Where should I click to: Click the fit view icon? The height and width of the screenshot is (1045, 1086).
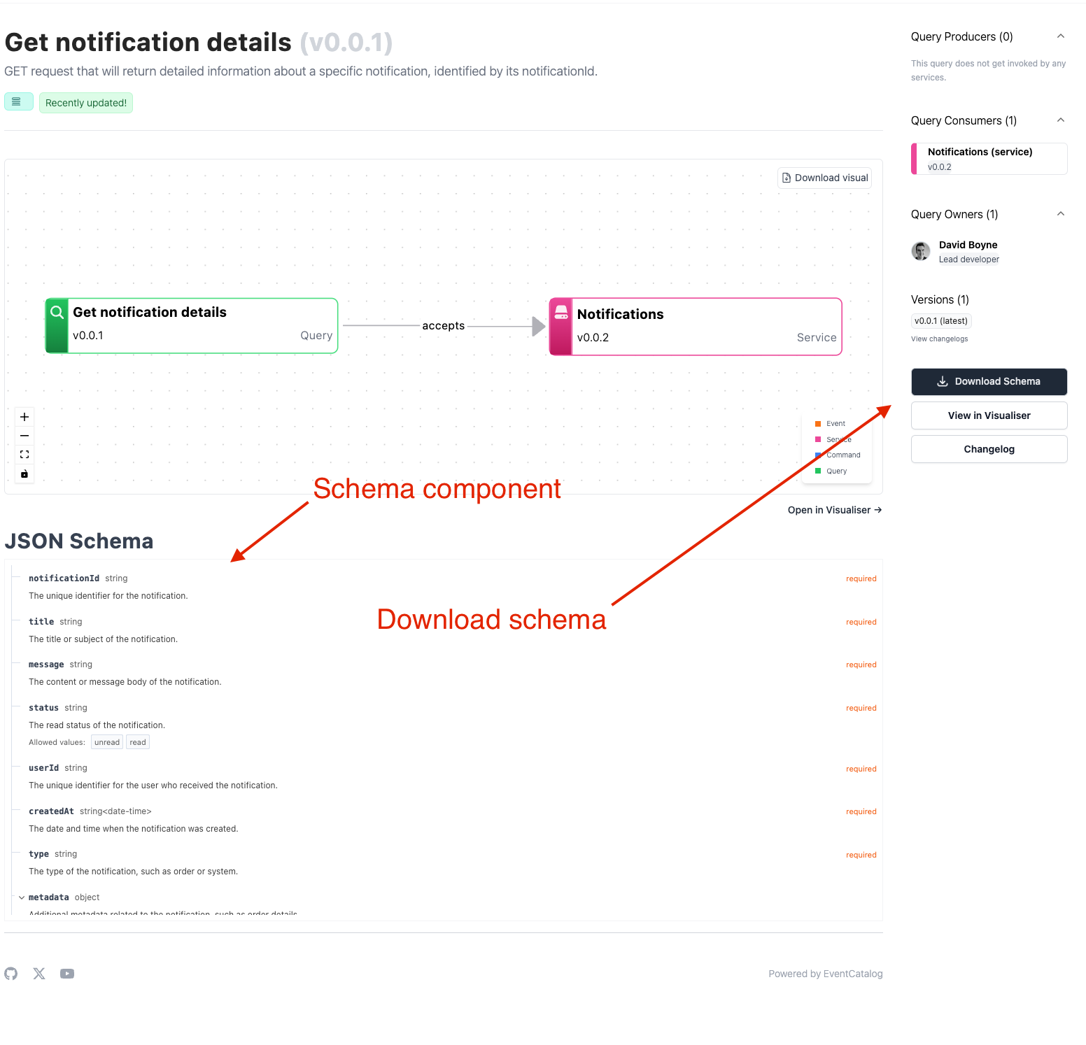tap(24, 455)
